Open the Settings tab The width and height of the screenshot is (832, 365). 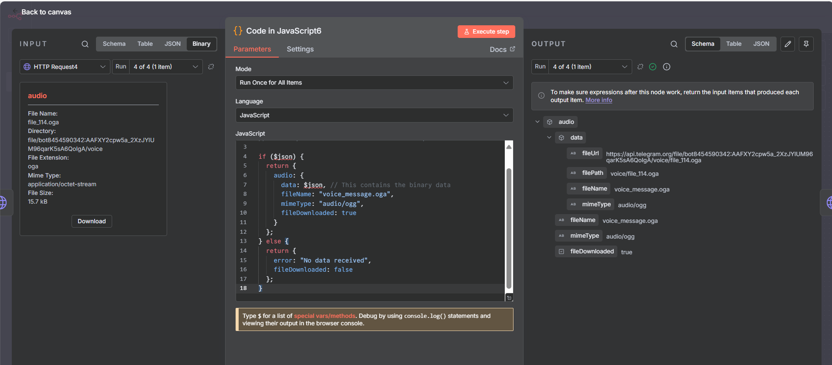point(300,49)
